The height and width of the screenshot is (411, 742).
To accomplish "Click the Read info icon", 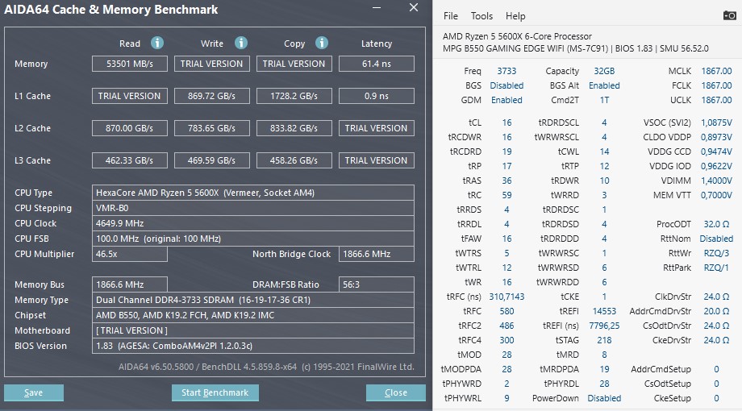I will click(x=157, y=43).
